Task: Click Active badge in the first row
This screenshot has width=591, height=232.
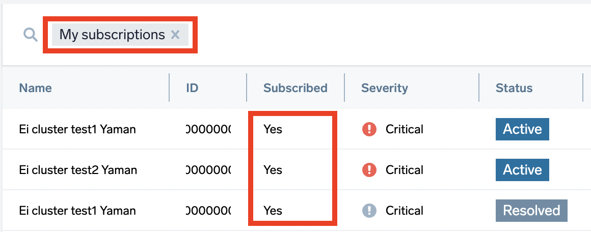Action: click(x=522, y=129)
